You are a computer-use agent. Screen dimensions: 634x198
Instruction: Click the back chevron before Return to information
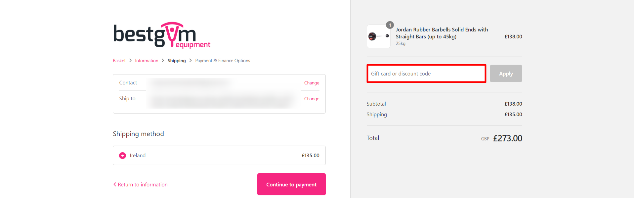[115, 184]
